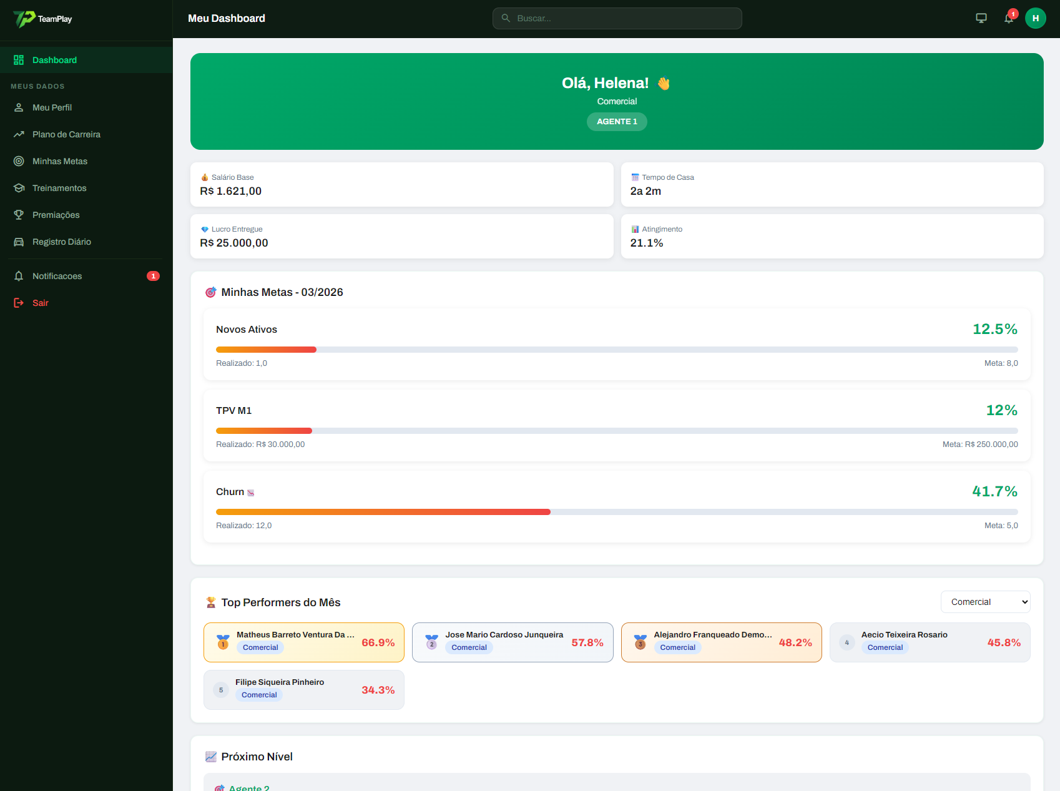This screenshot has width=1060, height=791.
Task: Click 'Realizado: R$ 30.000,00' text
Action: tap(260, 445)
